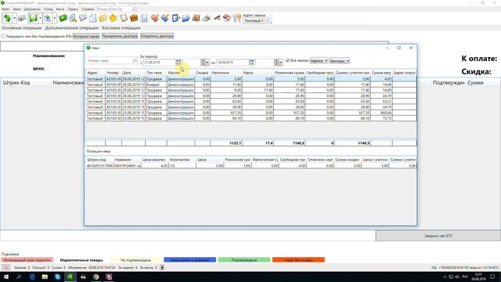501x282 pixels.
Task: Open Skype from the taskbar
Action: tap(57, 277)
